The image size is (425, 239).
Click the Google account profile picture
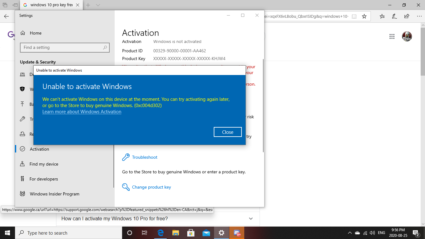pyautogui.click(x=407, y=36)
